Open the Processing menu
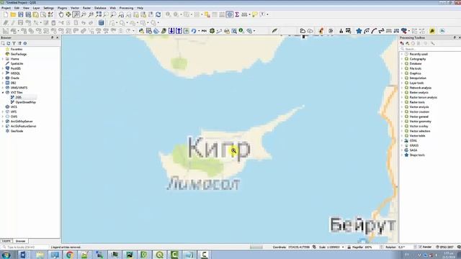Screen dimensions: 461x259 click(x=126, y=8)
